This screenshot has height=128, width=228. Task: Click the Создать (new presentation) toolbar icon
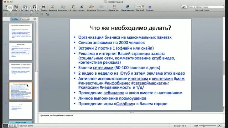coord(6,7)
